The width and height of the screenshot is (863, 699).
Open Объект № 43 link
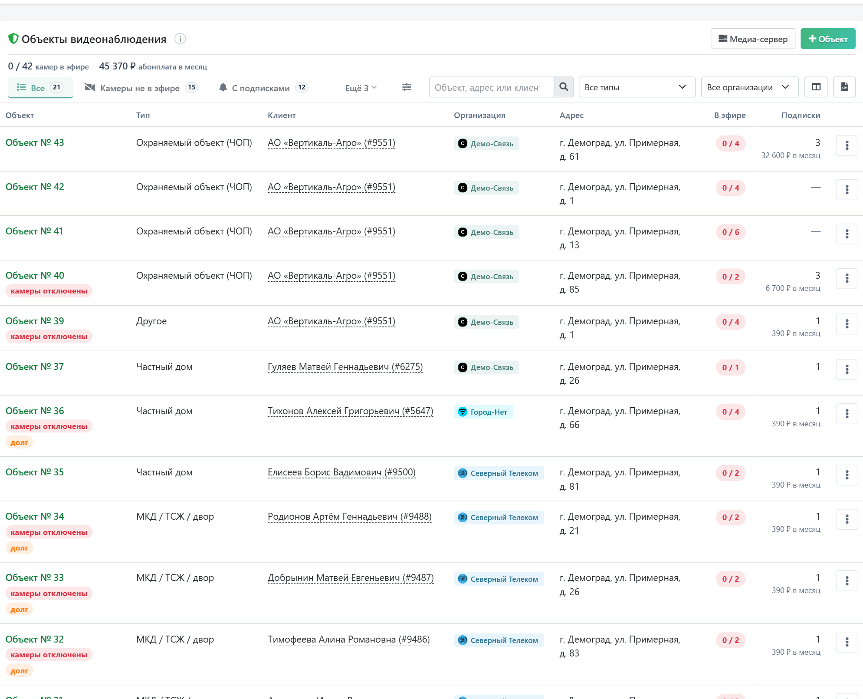[35, 143]
